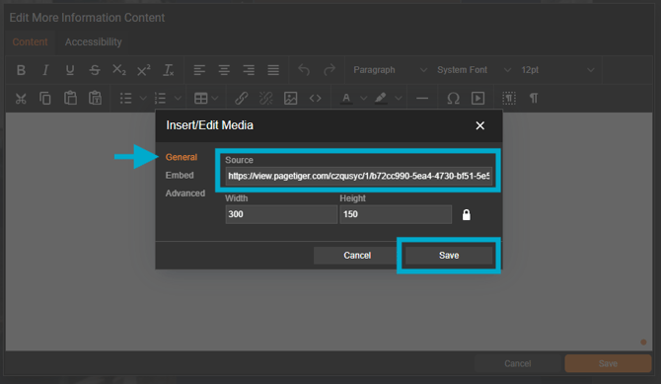This screenshot has width=661, height=384.
Task: Cancel the Insert/Edit Media dialog
Action: point(357,256)
